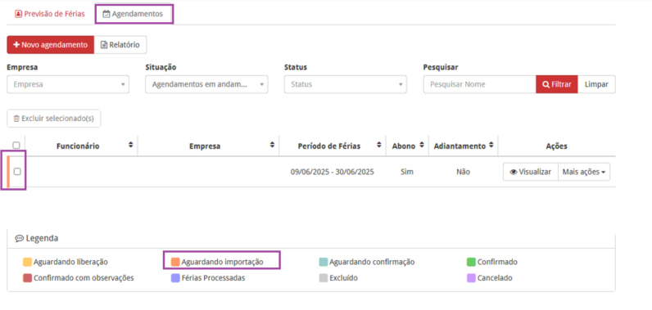Click the sort arrows in Empresa column
This screenshot has width=652, height=310.
(273, 145)
